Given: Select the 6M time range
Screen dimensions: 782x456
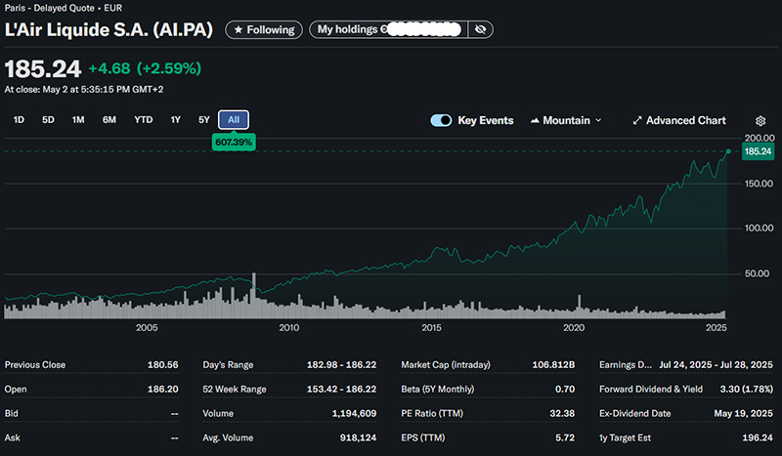Looking at the screenshot, I should point(109,119).
